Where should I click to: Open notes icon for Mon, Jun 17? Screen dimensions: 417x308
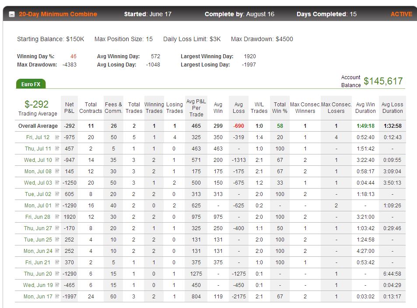[x=57, y=296]
